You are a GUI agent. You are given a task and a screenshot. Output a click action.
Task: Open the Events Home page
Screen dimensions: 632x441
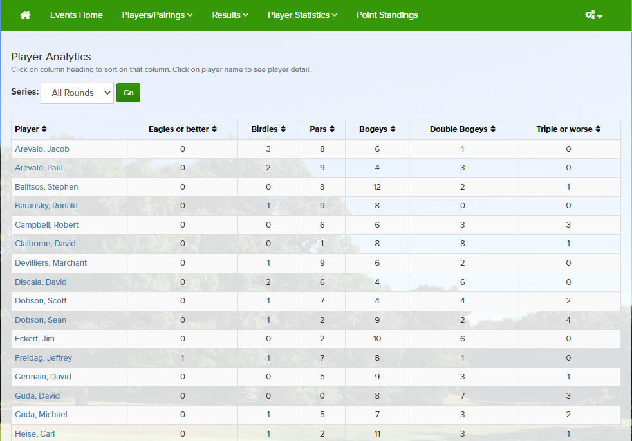pyautogui.click(x=76, y=15)
